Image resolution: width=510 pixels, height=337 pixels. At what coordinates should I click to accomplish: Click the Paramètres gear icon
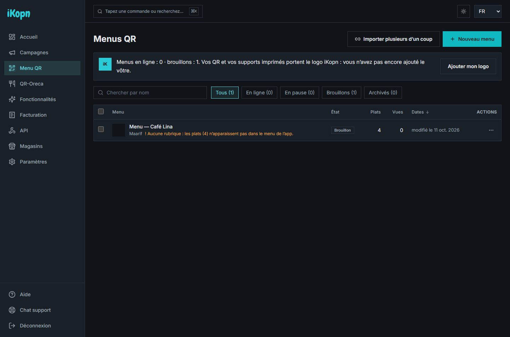[x=12, y=162]
